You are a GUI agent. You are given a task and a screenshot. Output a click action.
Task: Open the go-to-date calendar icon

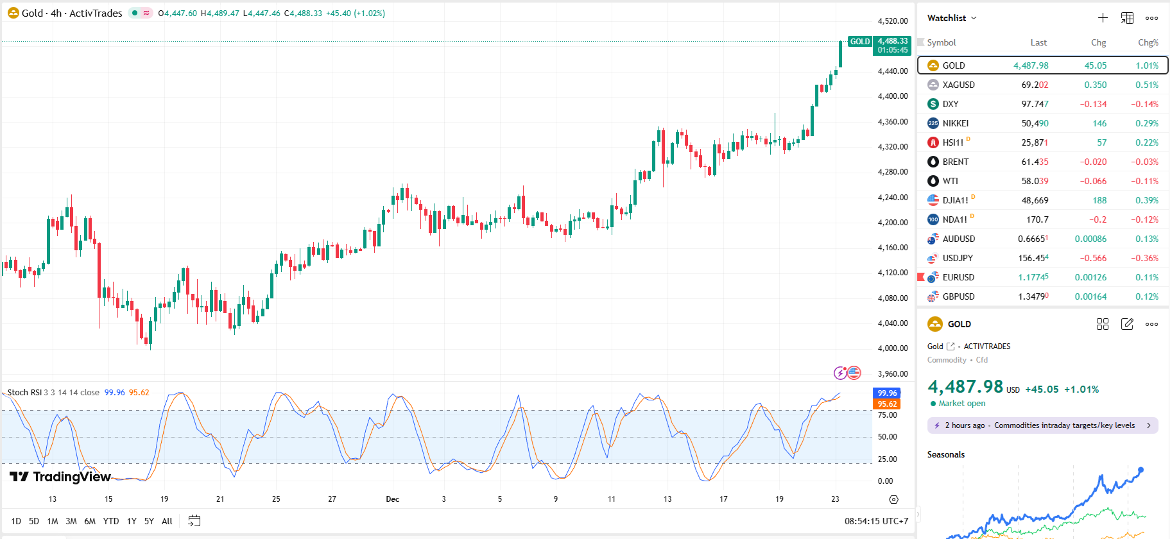point(194,521)
